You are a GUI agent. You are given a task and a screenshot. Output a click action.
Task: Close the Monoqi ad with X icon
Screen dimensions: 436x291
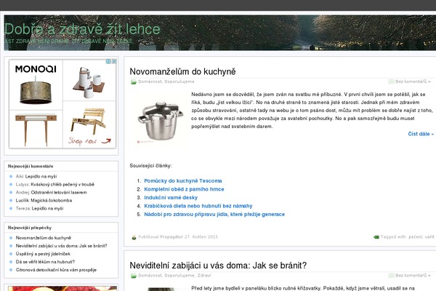tap(114, 61)
